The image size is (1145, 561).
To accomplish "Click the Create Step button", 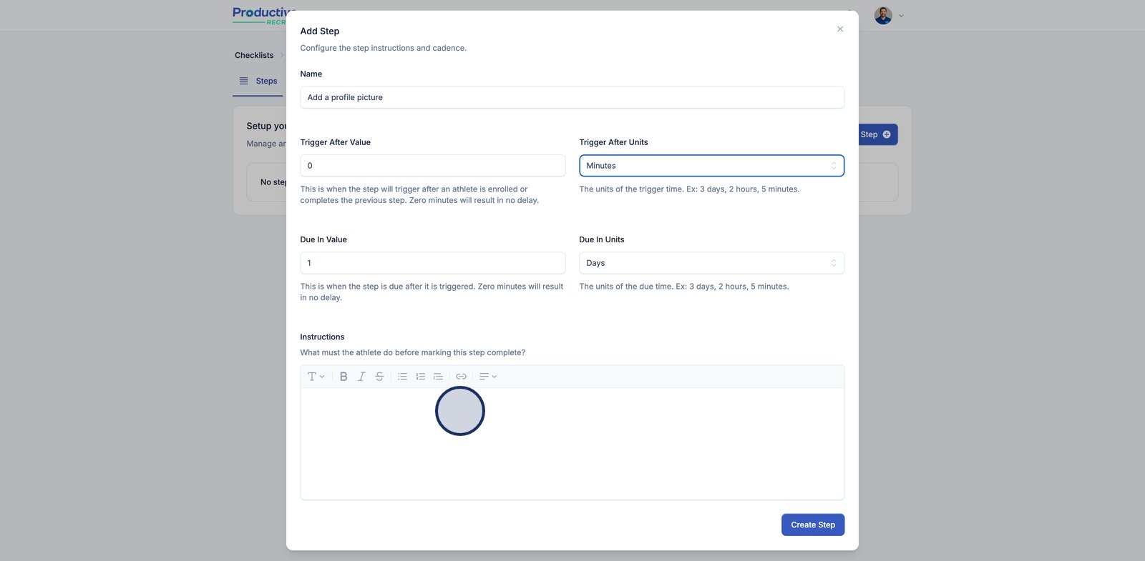I will (x=812, y=525).
